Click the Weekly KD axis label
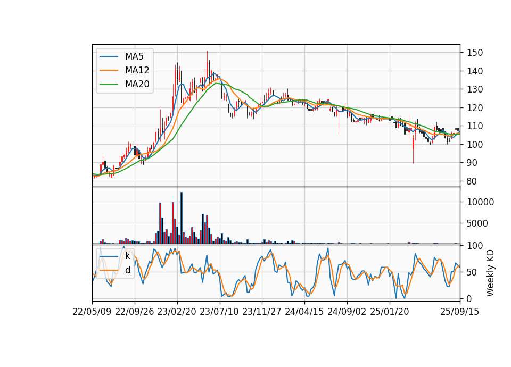The width and height of the screenshot is (511, 367). tap(490, 273)
